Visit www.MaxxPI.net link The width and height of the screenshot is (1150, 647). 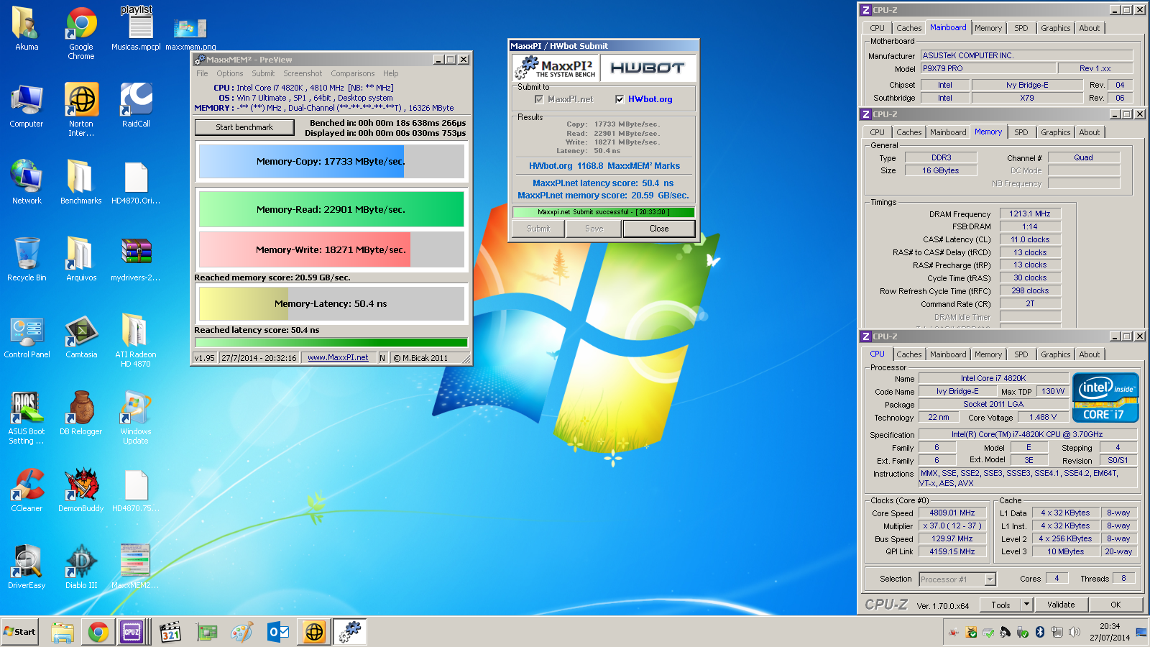(338, 357)
